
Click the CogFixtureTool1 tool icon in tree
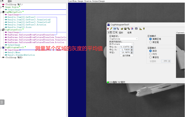(x=3, y=30)
